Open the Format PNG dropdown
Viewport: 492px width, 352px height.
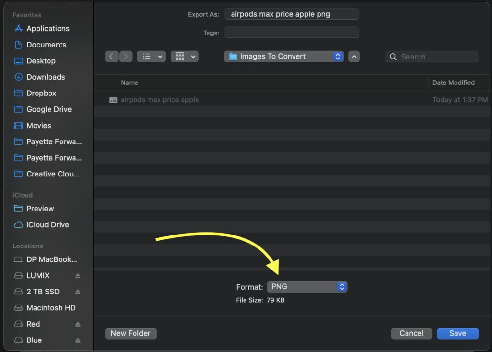307,287
